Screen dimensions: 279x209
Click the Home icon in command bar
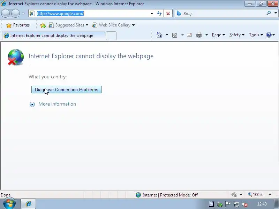159,35
